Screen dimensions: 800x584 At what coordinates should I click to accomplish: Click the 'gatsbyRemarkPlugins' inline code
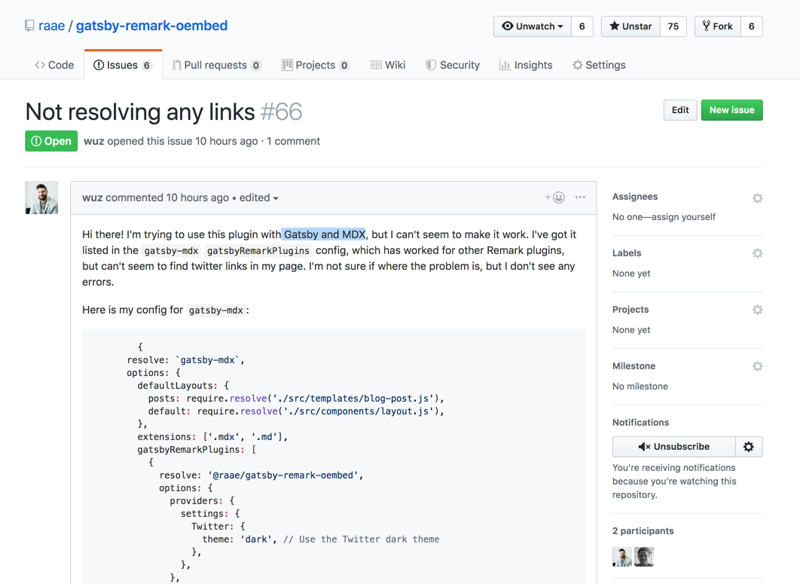pyautogui.click(x=258, y=251)
